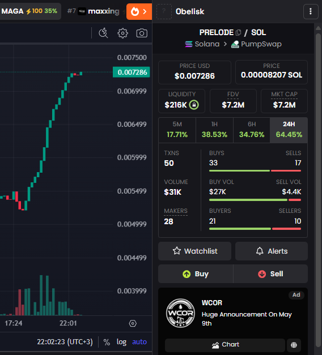Click the chart timezone 22:02:23 (UTC+3)
The height and width of the screenshot is (355, 322).
tap(65, 341)
